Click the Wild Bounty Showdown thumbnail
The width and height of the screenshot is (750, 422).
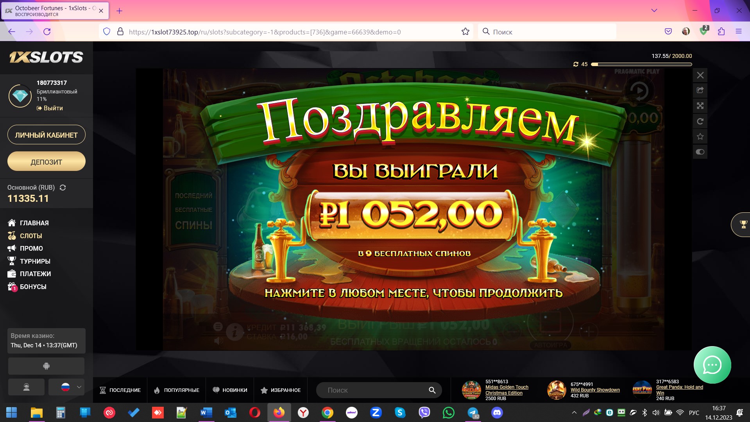557,390
